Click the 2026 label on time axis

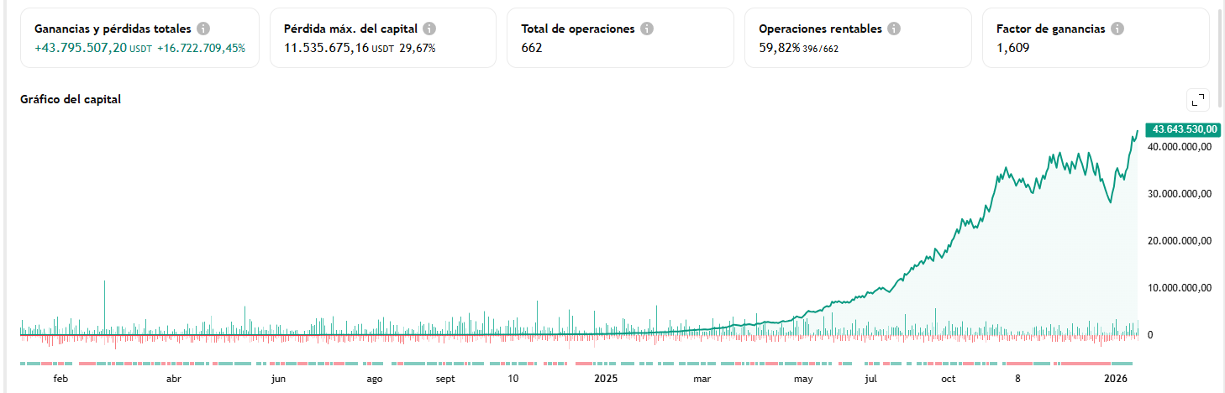click(1117, 379)
